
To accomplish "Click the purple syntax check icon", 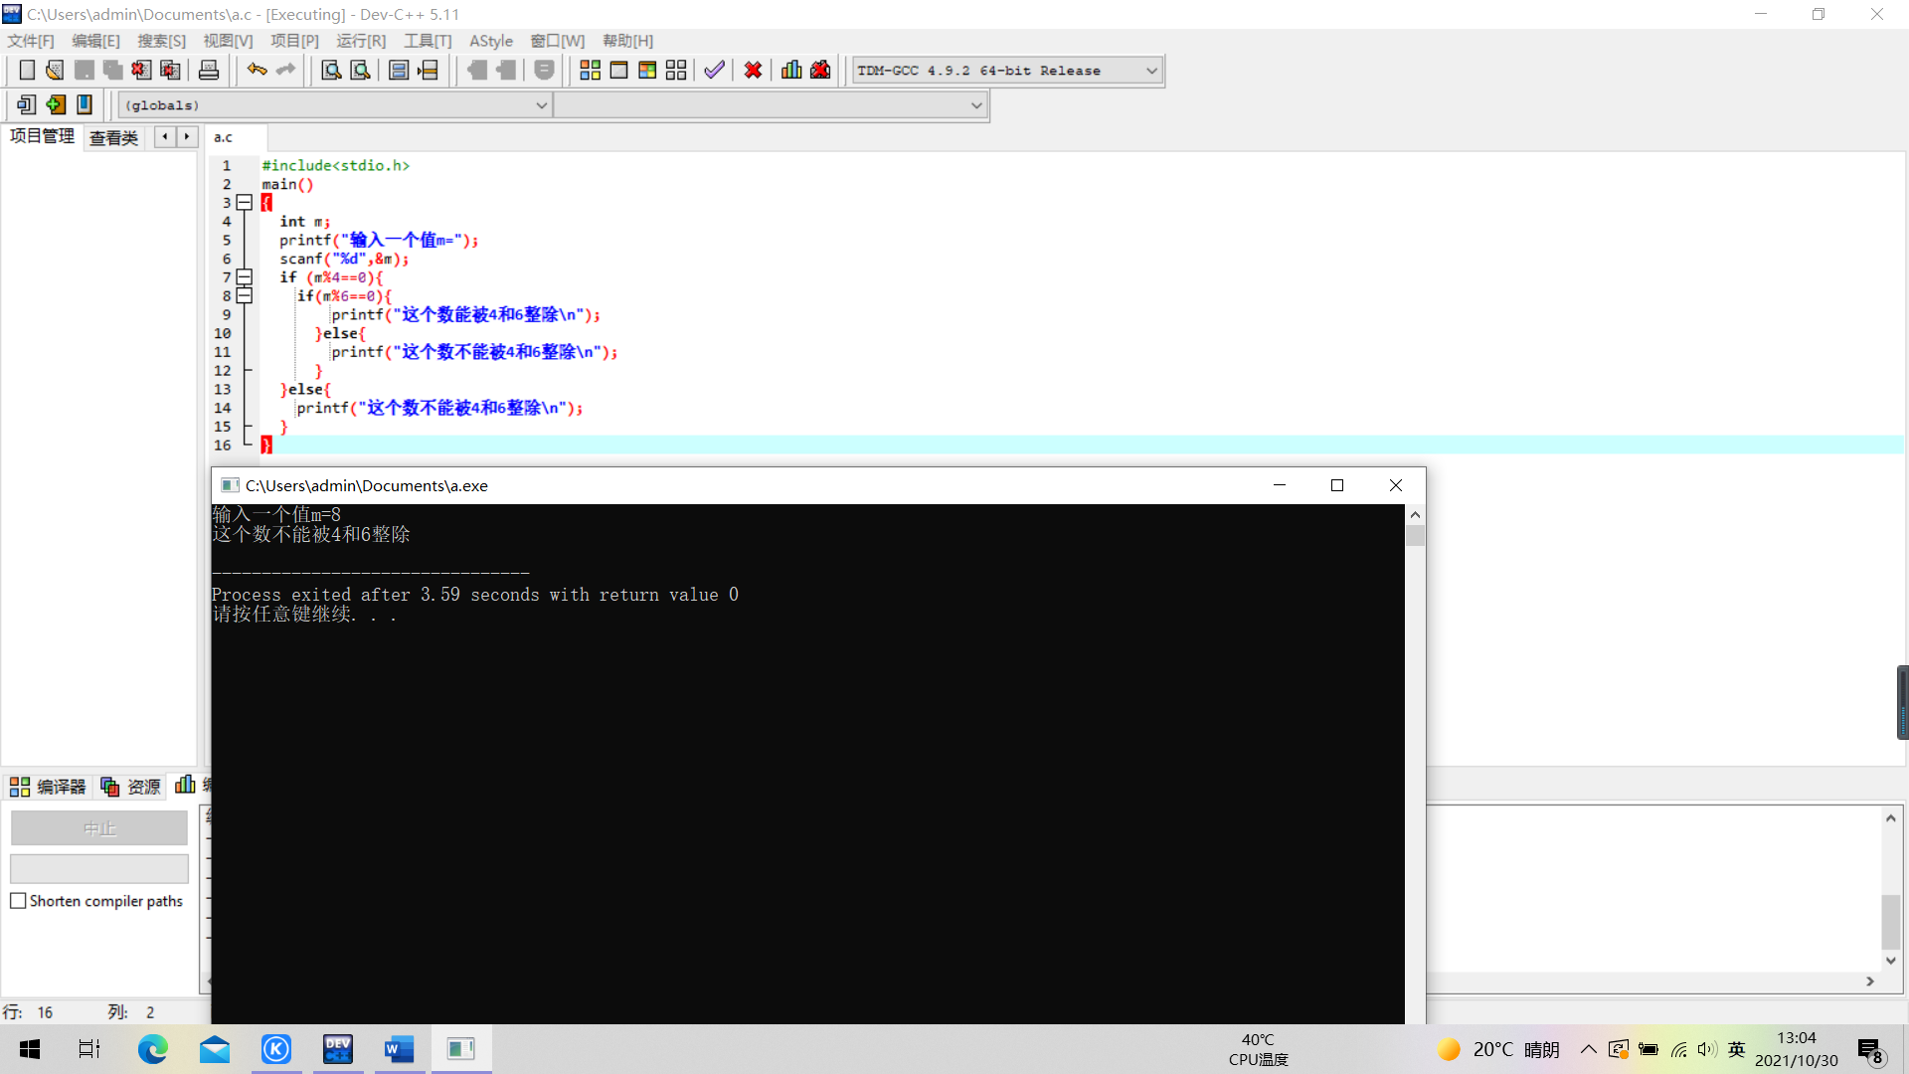I will (714, 71).
